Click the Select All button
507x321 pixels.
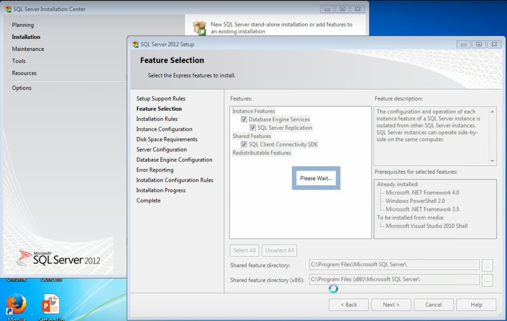(245, 250)
